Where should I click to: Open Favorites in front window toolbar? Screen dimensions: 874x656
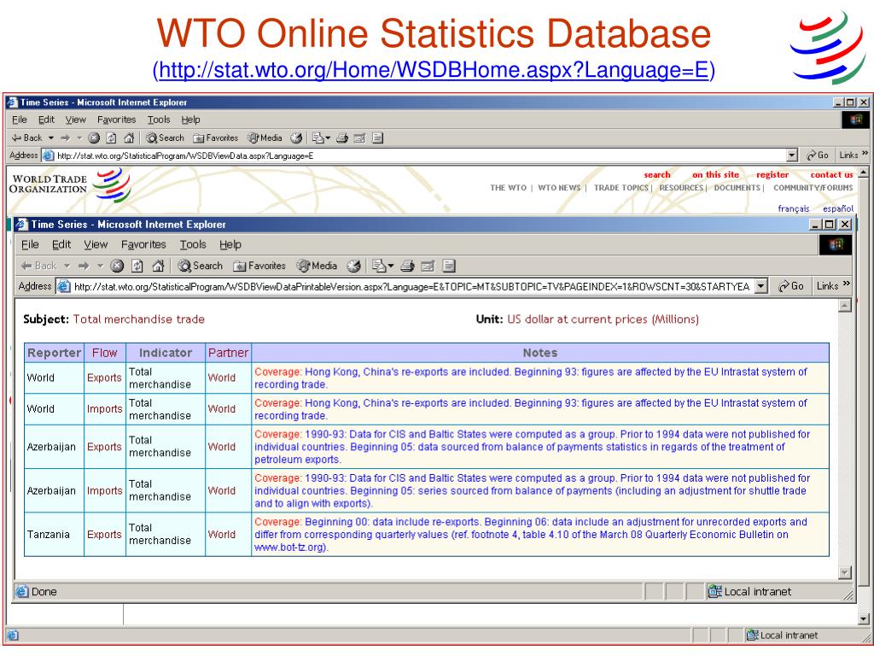tap(259, 266)
